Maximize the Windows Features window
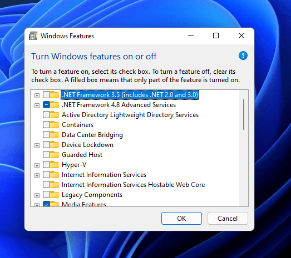Viewport: 291px width, 258px height. click(216, 36)
